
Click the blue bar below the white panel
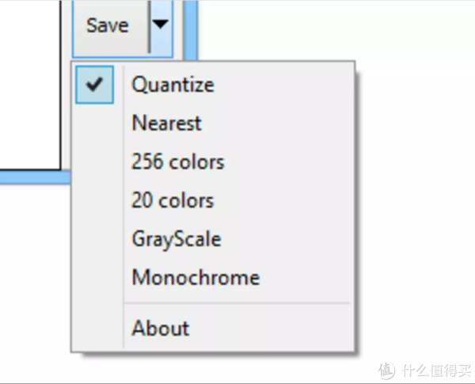tap(32, 177)
